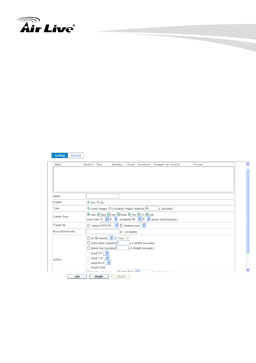The width and height of the screenshot is (256, 363).
Task: Uncheck the Thu weekday checkbox
Action: click(129, 215)
